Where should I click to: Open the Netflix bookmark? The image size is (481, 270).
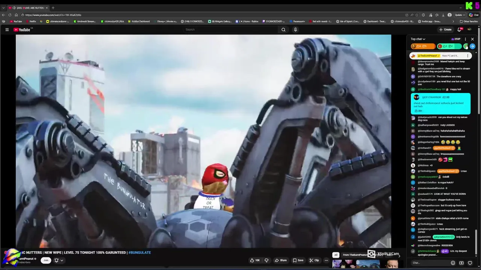coord(31,21)
